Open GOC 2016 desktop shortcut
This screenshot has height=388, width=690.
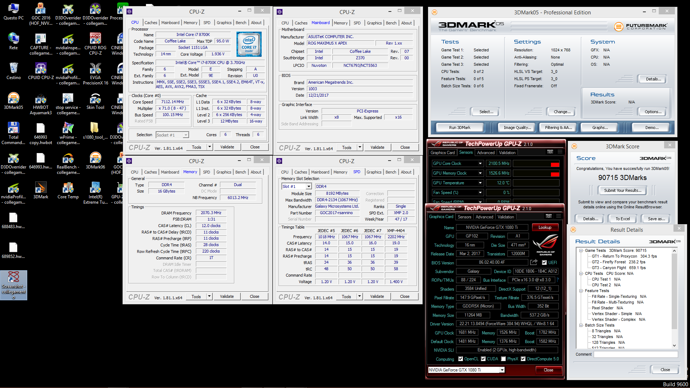(x=41, y=14)
